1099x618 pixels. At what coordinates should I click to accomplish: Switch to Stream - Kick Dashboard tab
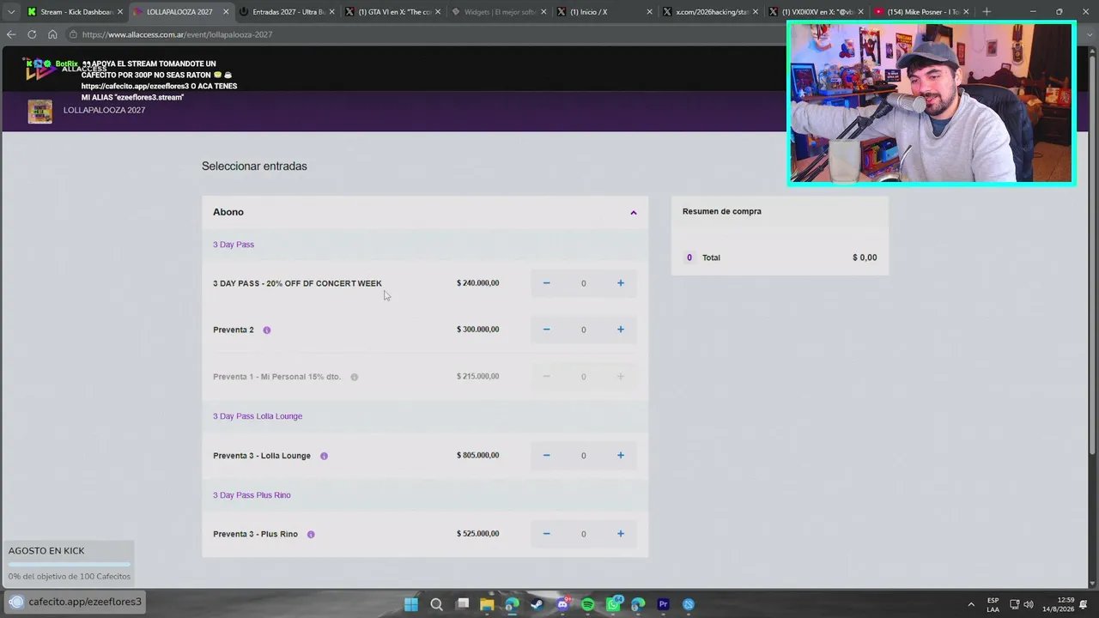point(75,12)
